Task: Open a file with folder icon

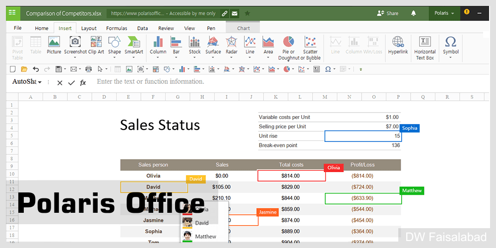Action: pyautogui.click(x=24, y=69)
